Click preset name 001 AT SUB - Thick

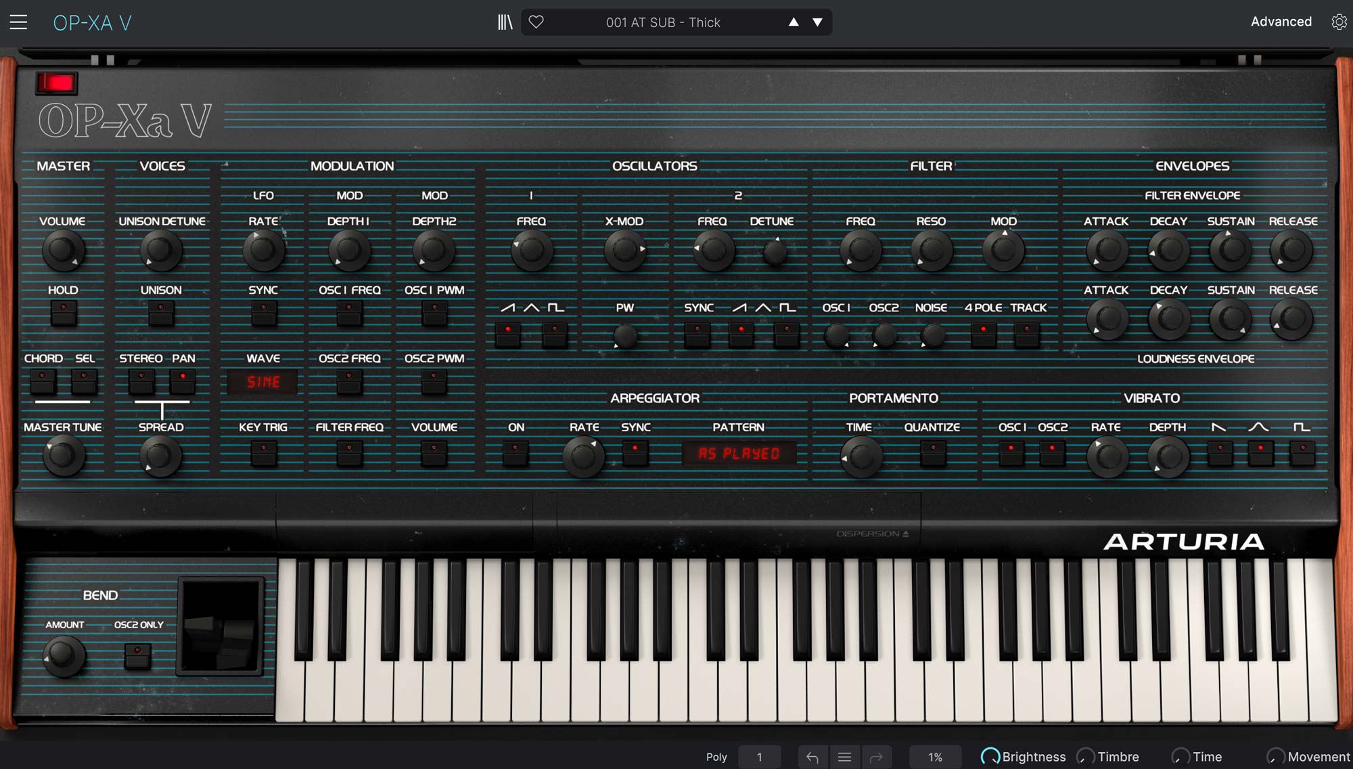pyautogui.click(x=662, y=22)
